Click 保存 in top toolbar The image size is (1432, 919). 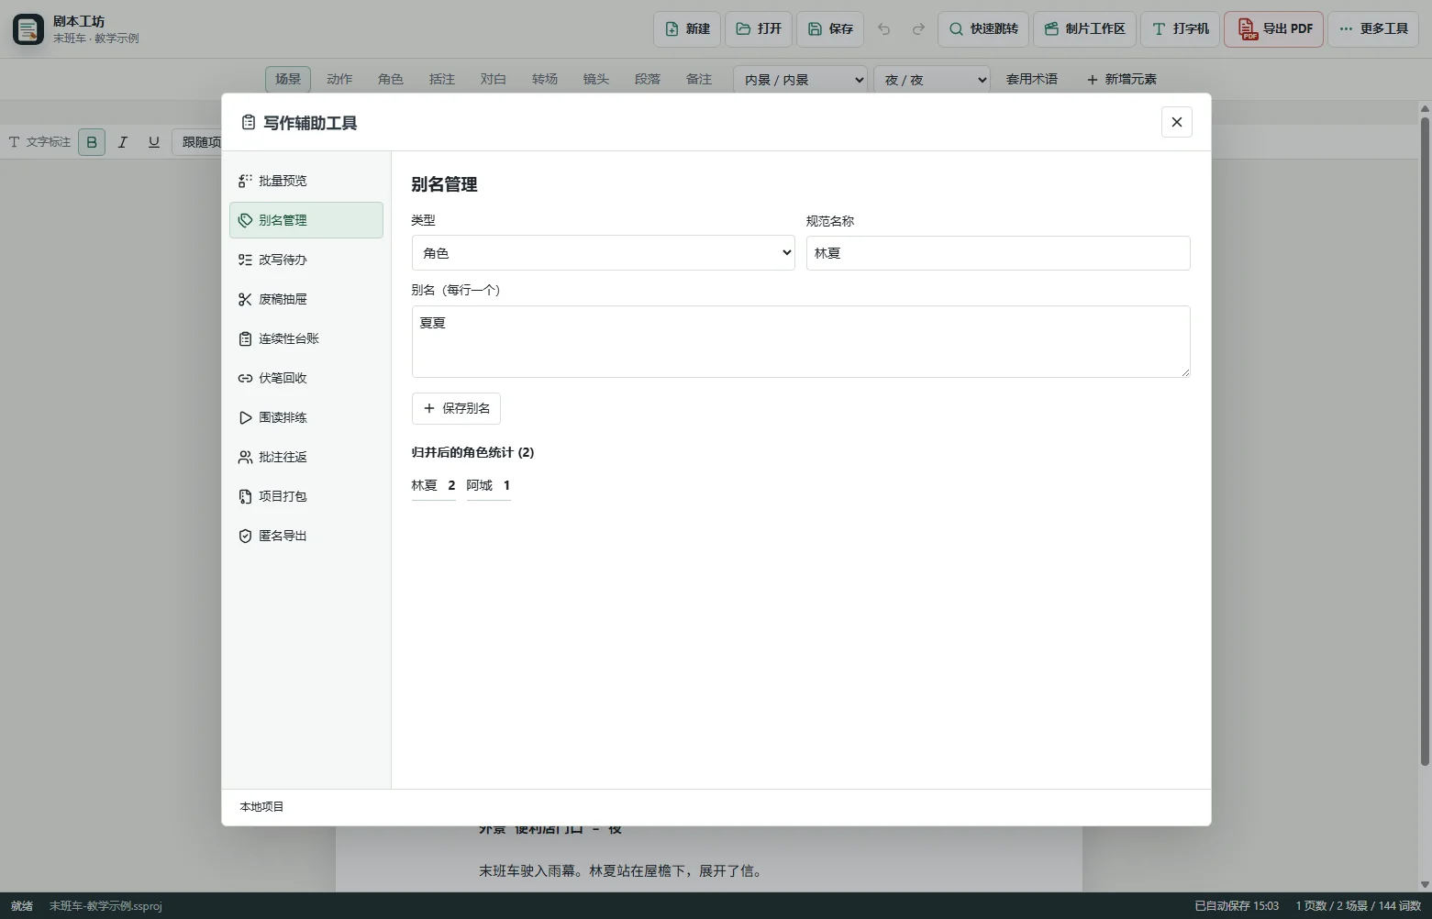(x=830, y=28)
